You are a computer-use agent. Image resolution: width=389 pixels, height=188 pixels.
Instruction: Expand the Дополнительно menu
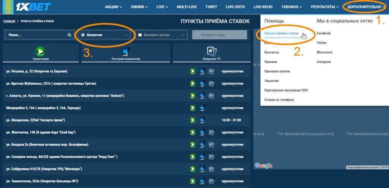(366, 7)
